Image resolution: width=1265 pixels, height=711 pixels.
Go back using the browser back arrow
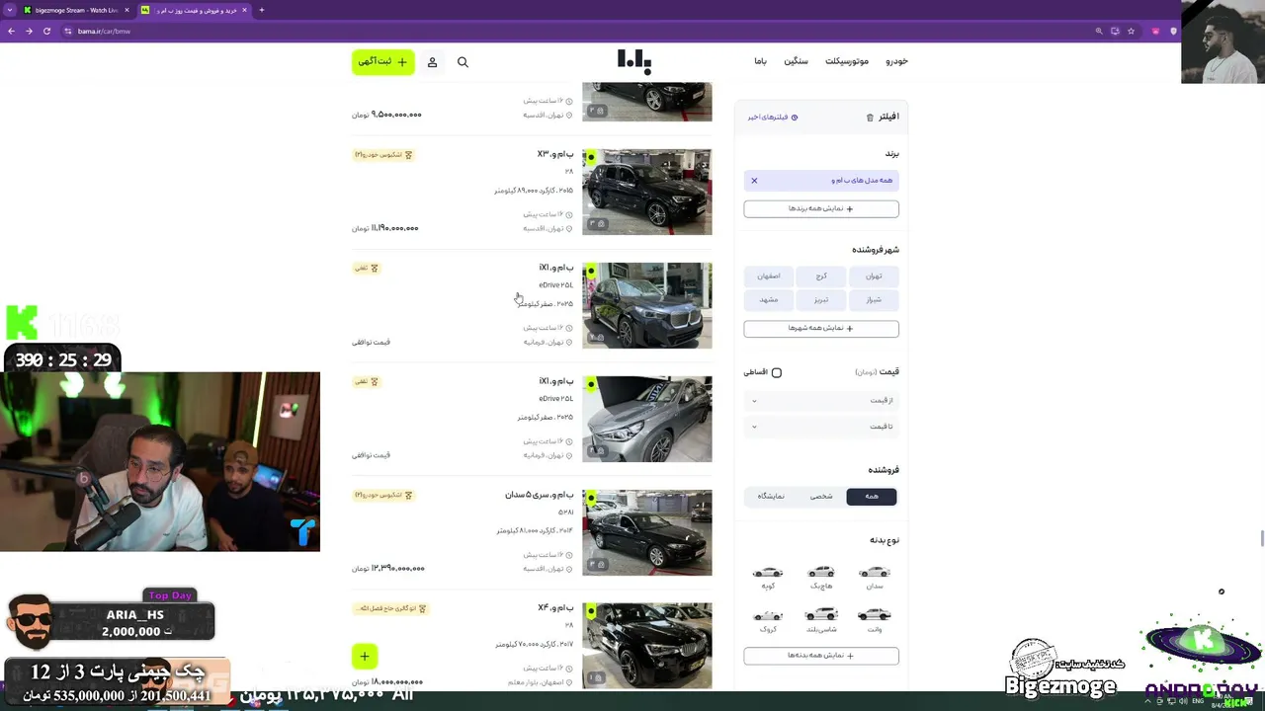point(11,31)
